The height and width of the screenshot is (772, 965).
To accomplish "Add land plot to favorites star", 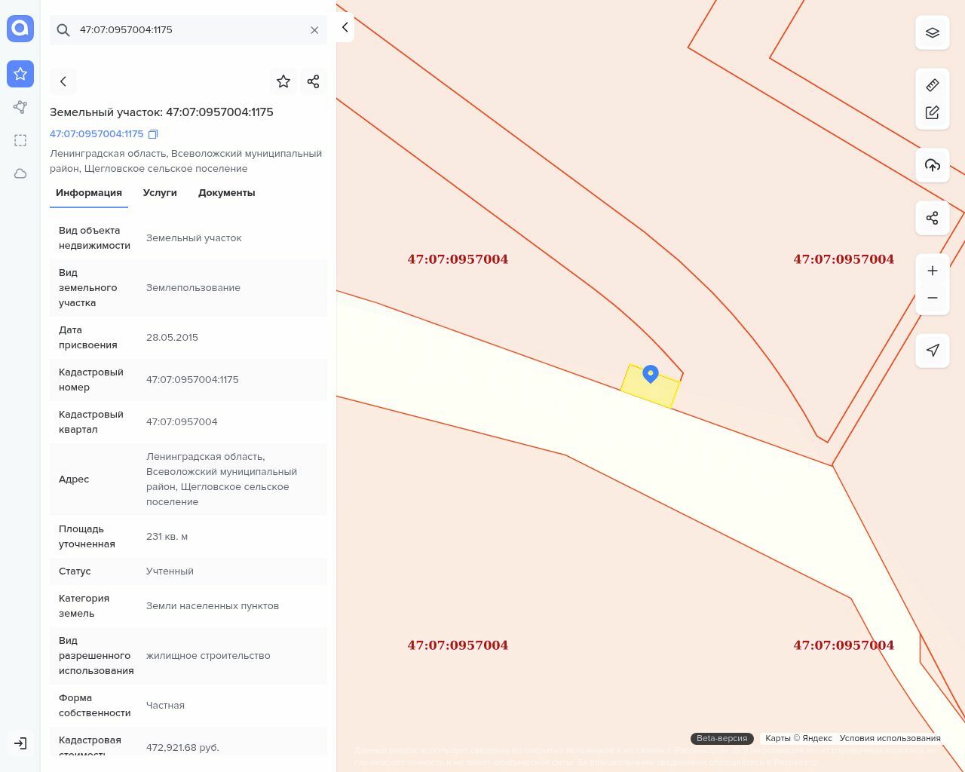I will (283, 81).
